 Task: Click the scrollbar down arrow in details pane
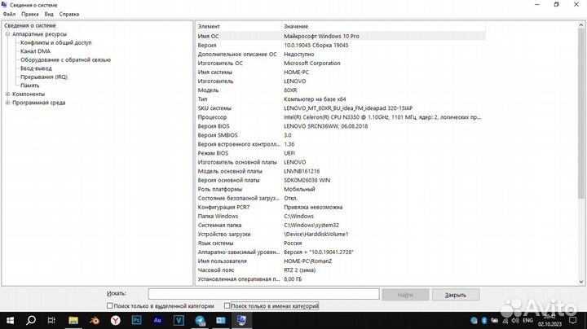(581, 282)
